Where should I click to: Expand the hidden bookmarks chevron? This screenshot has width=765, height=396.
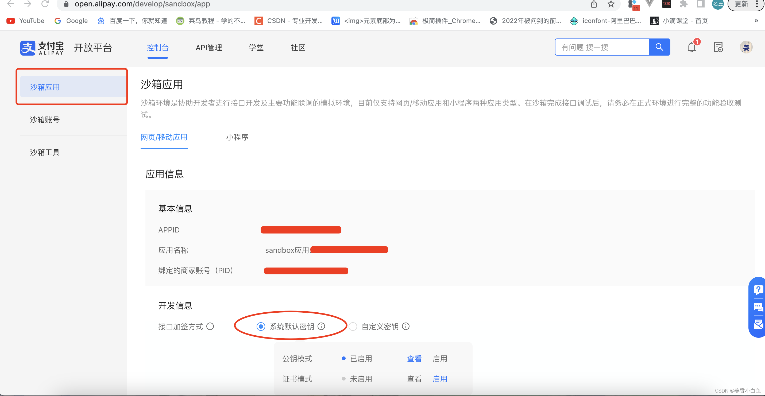[756, 21]
